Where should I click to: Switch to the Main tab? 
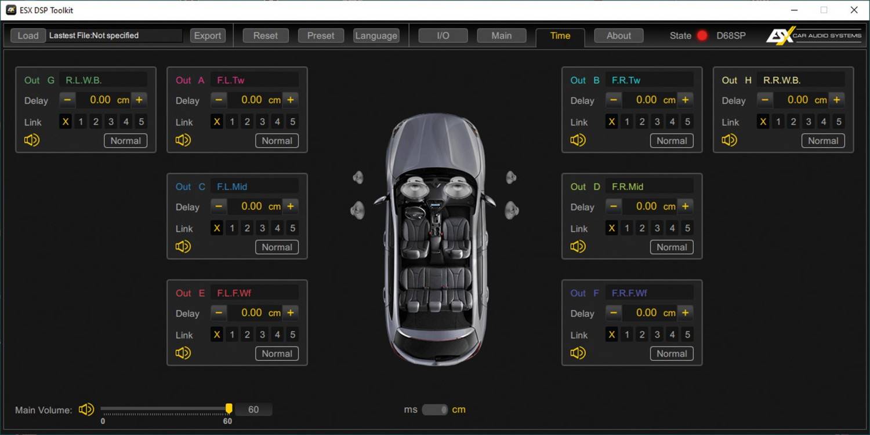pos(502,35)
